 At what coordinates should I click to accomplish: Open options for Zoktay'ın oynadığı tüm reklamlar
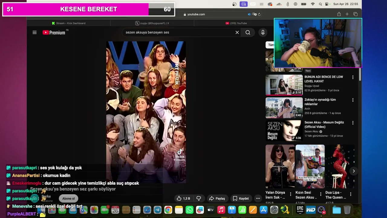(353, 100)
